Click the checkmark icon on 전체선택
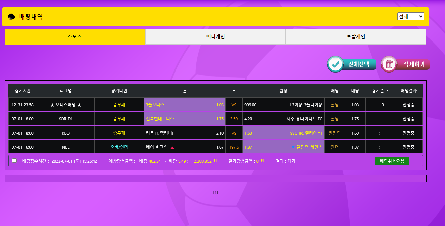Image resolution: width=445 pixels, height=226 pixels. pos(336,64)
